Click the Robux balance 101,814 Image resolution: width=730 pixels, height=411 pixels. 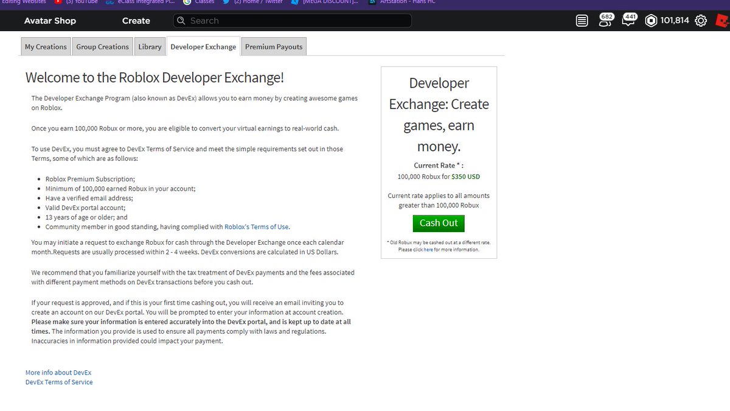pyautogui.click(x=675, y=21)
